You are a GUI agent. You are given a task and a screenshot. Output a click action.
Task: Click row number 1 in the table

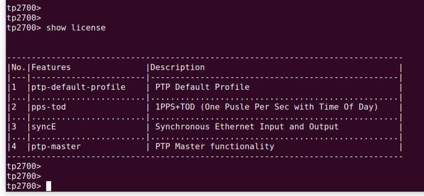point(14,87)
